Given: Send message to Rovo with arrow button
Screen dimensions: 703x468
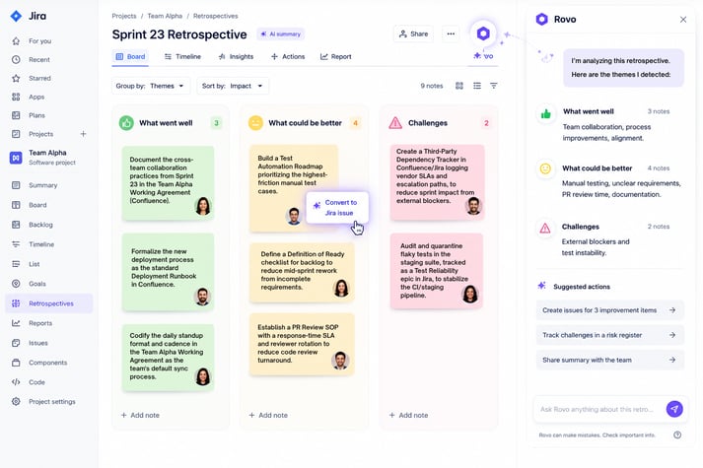Looking at the screenshot, I should [674, 409].
